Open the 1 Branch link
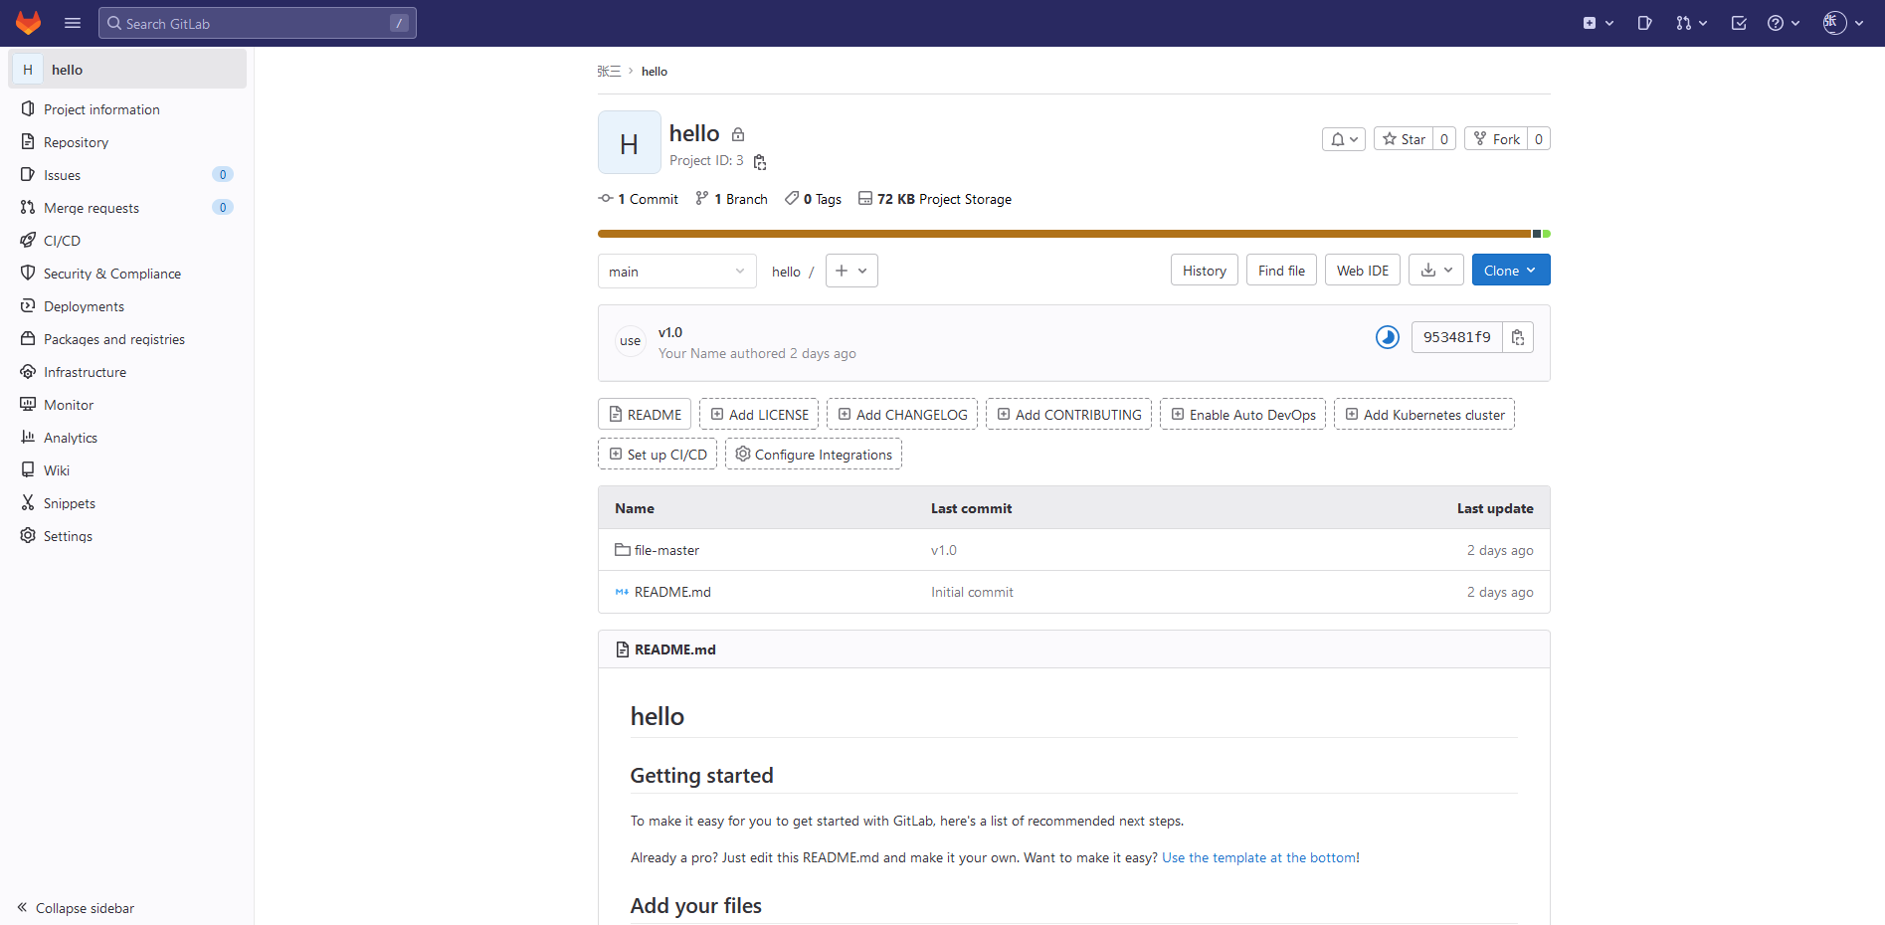This screenshot has width=1885, height=925. 731,199
